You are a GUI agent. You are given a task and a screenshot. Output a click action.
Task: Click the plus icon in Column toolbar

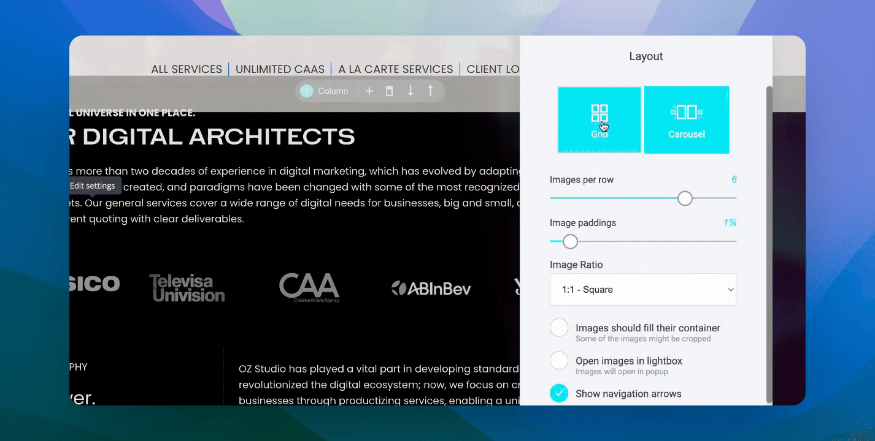click(369, 91)
